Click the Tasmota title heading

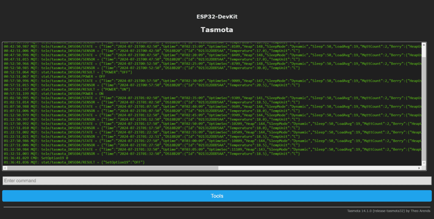pos(217,30)
